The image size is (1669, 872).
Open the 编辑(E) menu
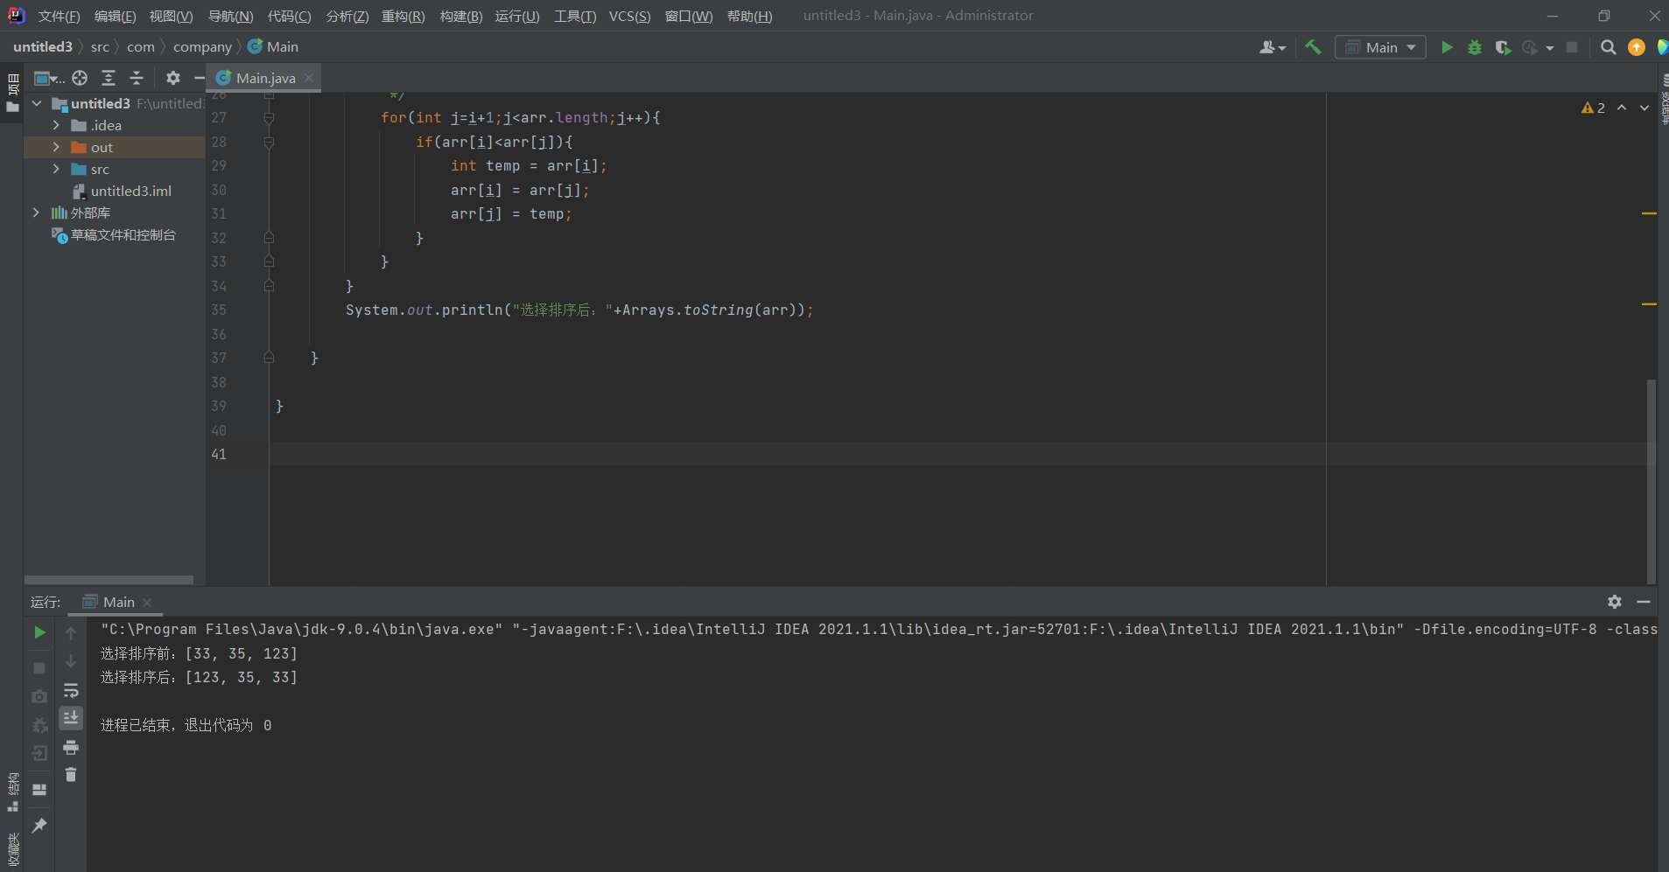point(116,16)
